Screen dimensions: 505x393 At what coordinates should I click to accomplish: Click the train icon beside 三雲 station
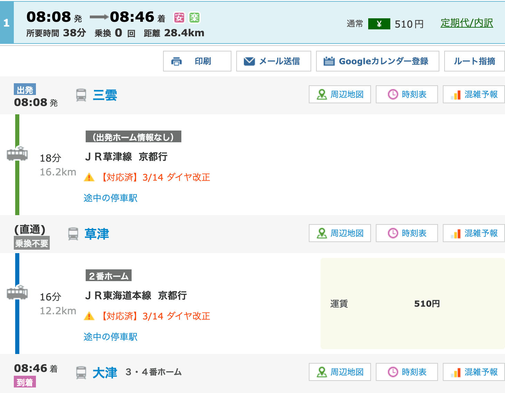tap(81, 95)
